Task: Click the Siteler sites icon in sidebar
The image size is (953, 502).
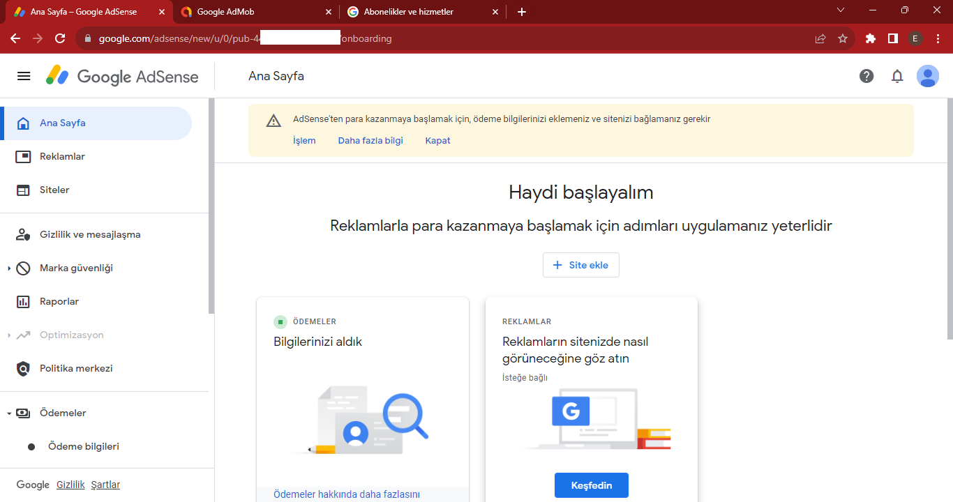Action: [23, 190]
